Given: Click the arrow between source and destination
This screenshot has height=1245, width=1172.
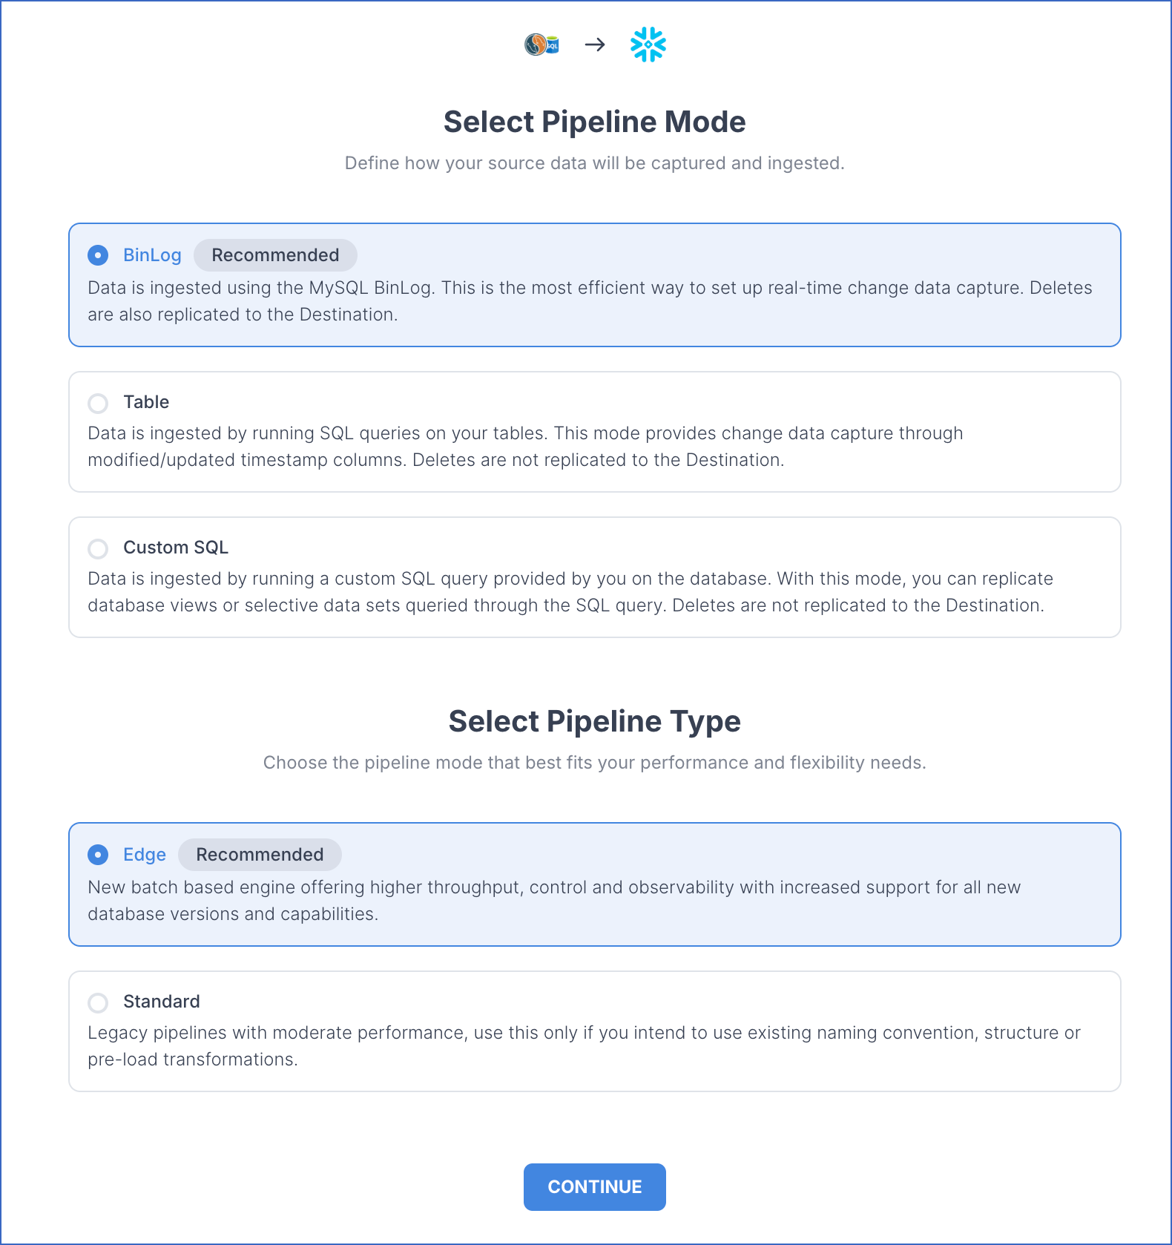Looking at the screenshot, I should click(x=595, y=45).
